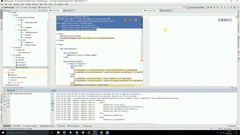Click the Project panel settings gear icon
Viewport: 240px width, 135px height.
tap(43, 10)
